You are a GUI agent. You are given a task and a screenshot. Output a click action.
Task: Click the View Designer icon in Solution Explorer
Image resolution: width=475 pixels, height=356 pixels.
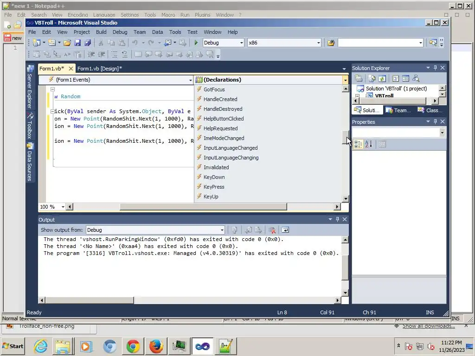(405, 79)
